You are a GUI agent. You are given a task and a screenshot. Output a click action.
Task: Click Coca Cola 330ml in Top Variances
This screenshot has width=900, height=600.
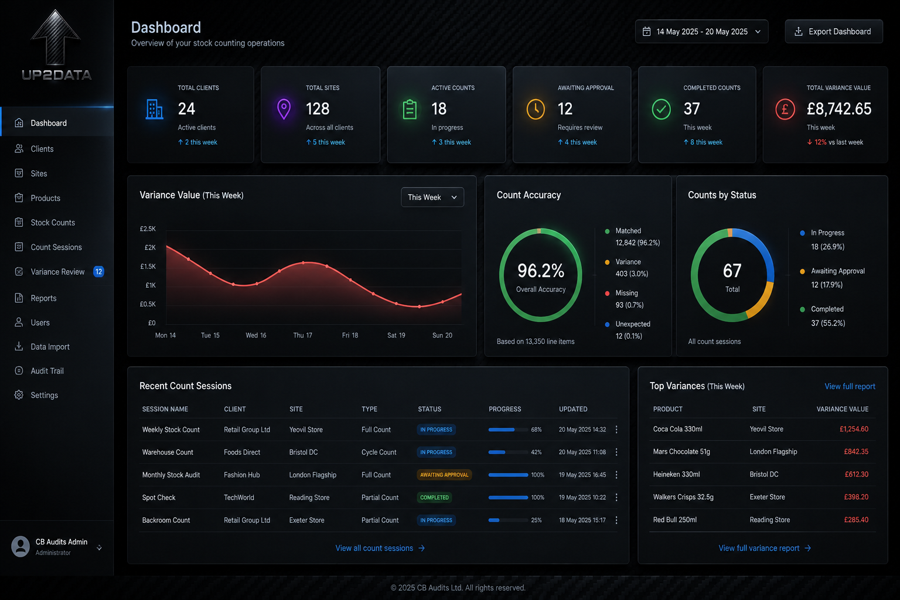(677, 429)
